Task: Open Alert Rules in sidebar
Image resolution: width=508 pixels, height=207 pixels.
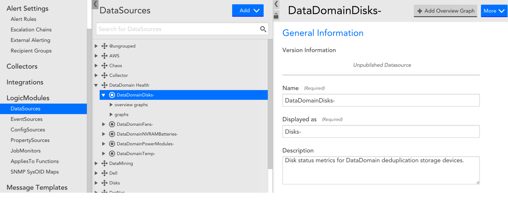Action: pos(23,19)
